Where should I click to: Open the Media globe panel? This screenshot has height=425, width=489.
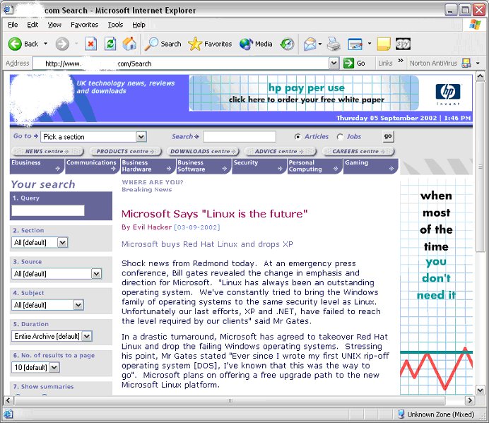[256, 44]
